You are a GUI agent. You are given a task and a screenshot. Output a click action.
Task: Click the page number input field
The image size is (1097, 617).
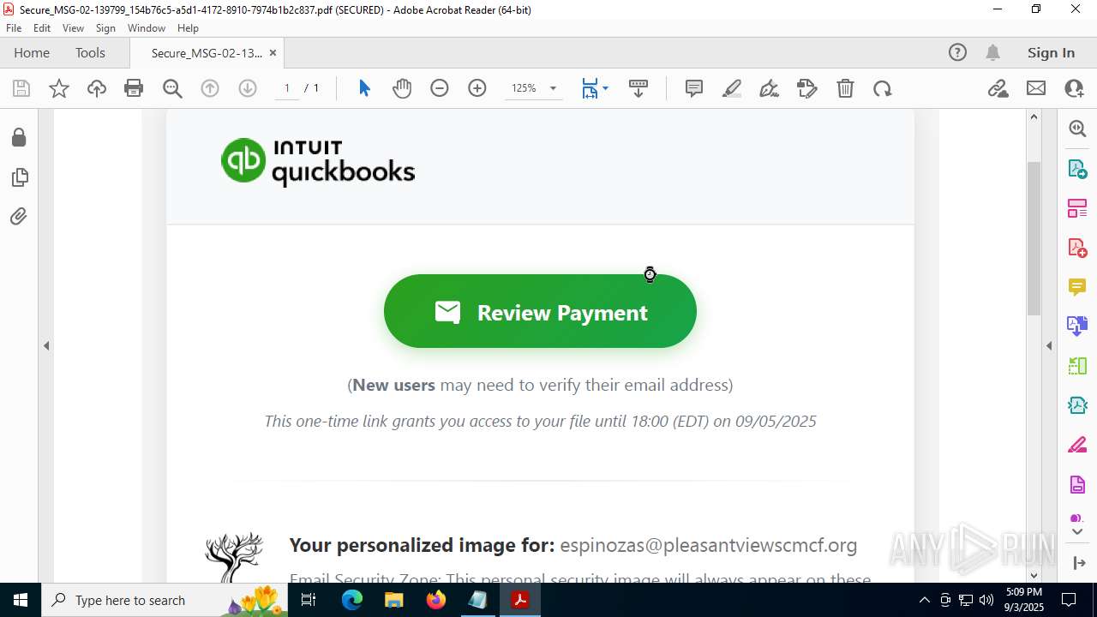287,88
